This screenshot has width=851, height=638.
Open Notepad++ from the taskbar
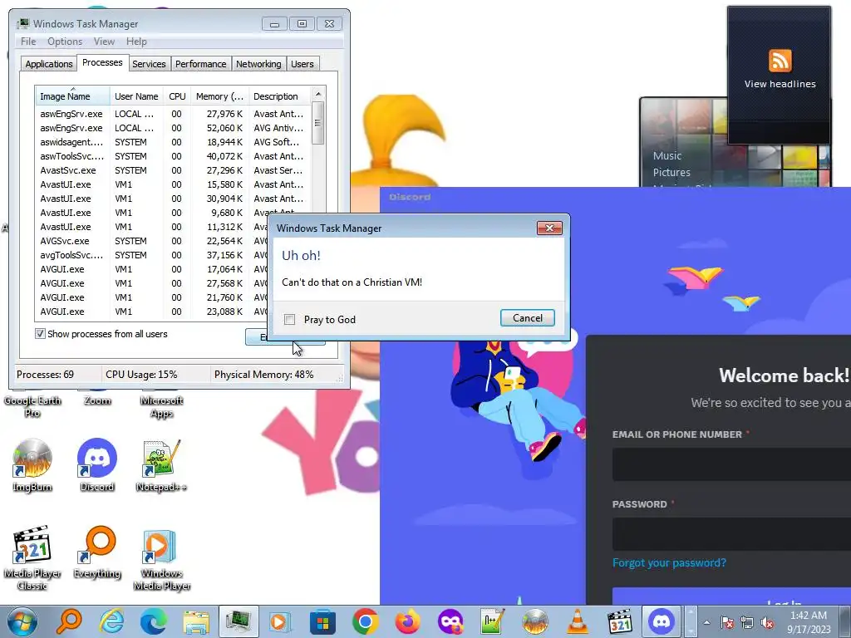[x=492, y=621]
